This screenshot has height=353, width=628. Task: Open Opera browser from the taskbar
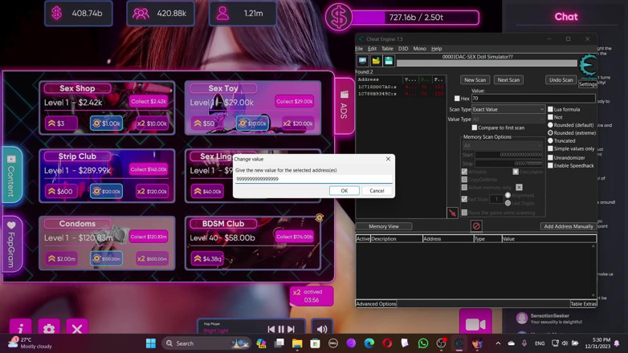tap(387, 343)
